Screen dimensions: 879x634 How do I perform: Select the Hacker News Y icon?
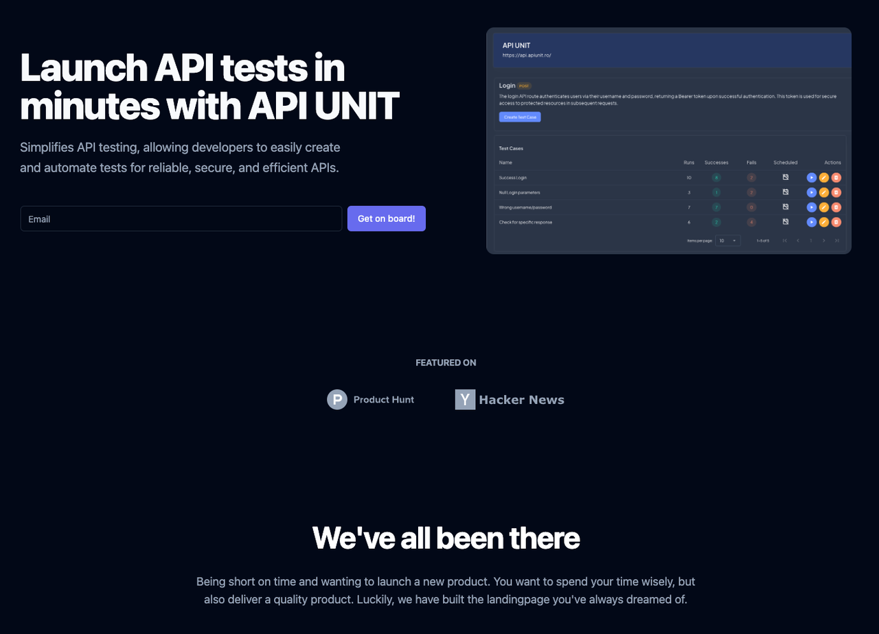(x=465, y=399)
